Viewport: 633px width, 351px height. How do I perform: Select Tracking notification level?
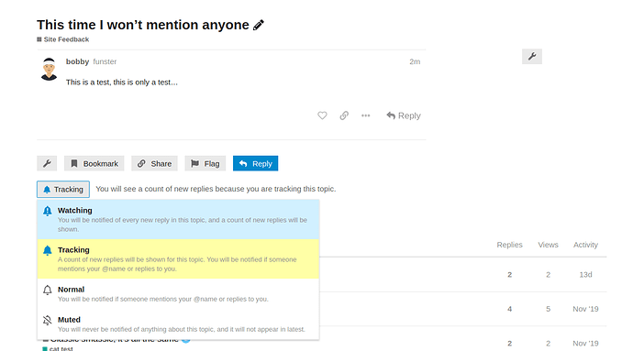[178, 259]
